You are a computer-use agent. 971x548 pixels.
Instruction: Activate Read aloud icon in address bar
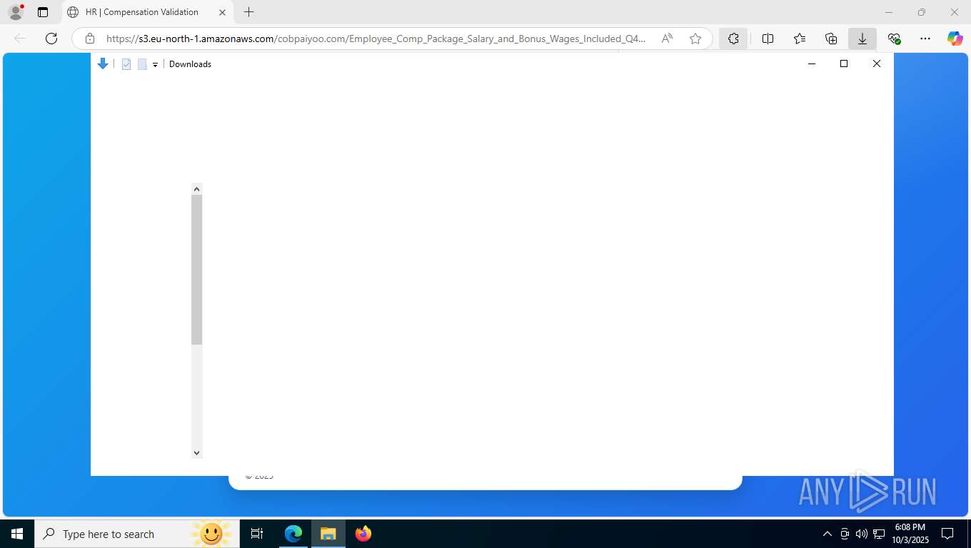pos(667,39)
